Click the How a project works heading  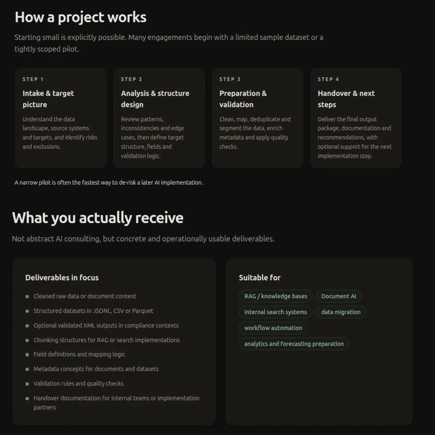point(80,17)
